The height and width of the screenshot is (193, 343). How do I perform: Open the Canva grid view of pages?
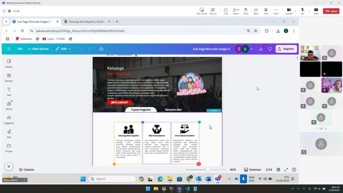pyautogui.click(x=278, y=170)
